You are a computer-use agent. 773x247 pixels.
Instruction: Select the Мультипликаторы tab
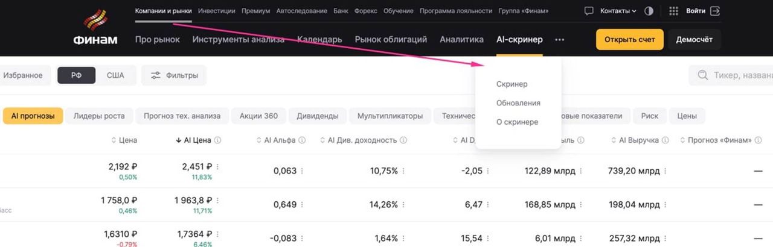click(390, 116)
